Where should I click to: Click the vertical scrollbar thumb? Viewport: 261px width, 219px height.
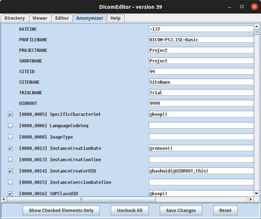click(x=257, y=32)
